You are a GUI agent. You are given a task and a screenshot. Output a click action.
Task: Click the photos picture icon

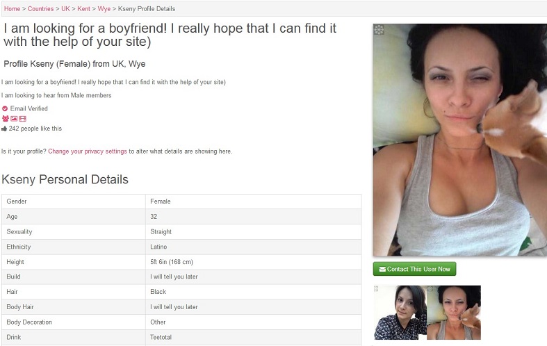[14, 119]
